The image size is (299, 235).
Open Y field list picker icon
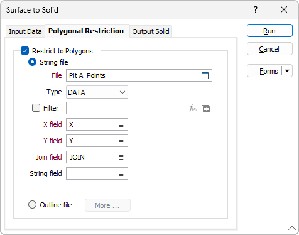click(121, 141)
